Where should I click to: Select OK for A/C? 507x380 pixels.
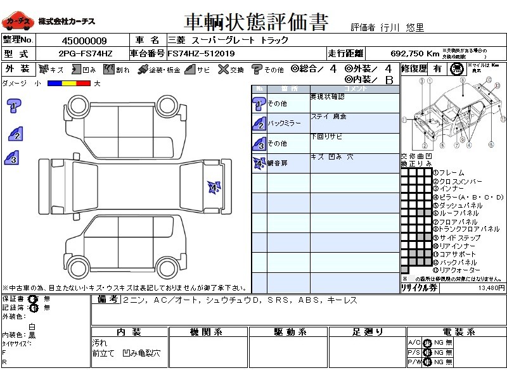coord(427,343)
